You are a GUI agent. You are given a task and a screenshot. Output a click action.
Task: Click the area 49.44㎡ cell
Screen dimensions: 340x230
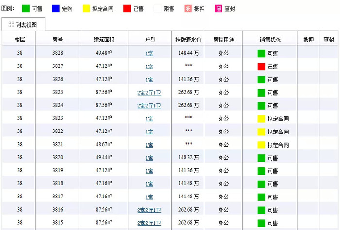[x=103, y=157]
